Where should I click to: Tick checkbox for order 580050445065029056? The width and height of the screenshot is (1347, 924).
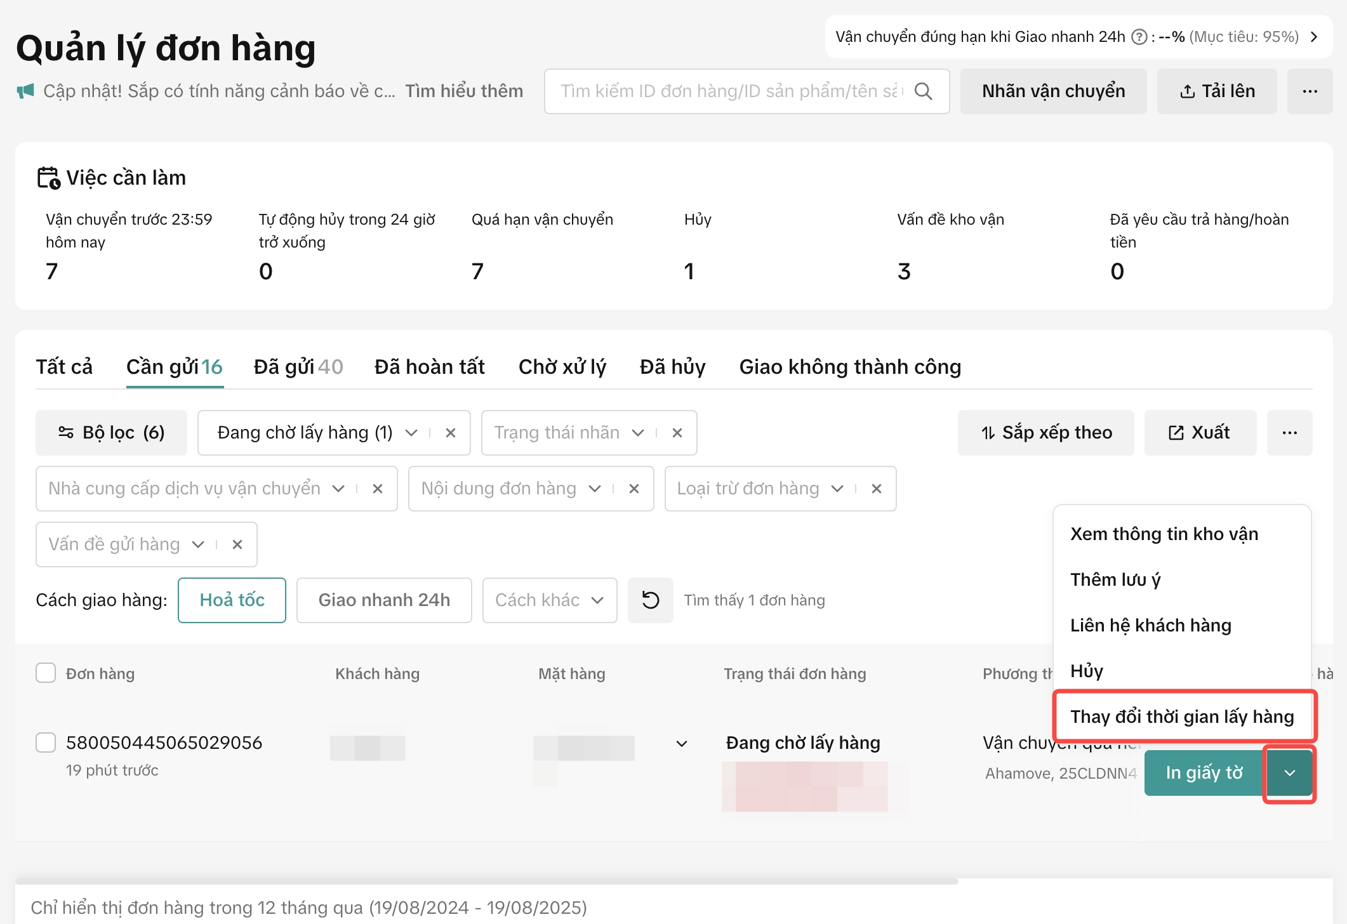tap(46, 742)
